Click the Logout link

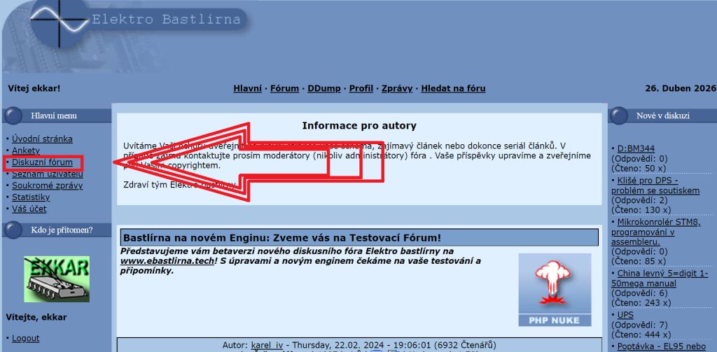[25, 338]
